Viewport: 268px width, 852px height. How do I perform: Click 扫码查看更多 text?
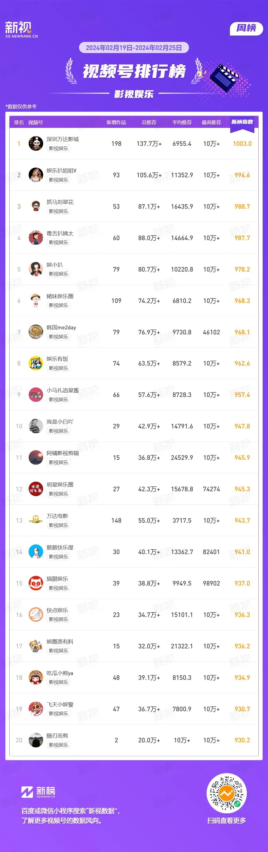coord(226,821)
